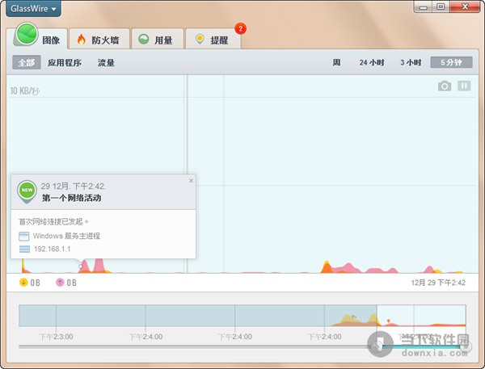
Task: Click the green NEW marker icon in popup
Action: (27, 191)
